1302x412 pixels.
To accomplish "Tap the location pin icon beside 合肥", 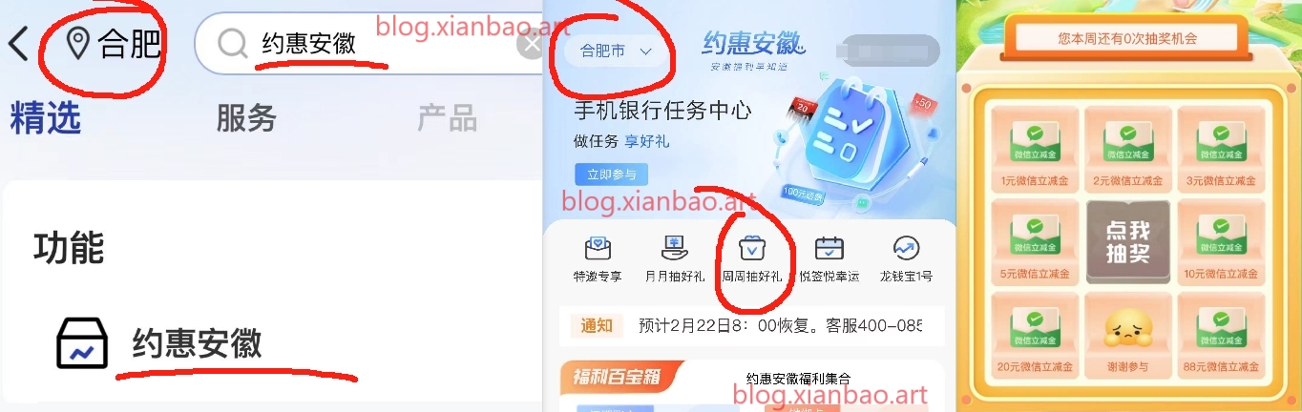I will 77,44.
